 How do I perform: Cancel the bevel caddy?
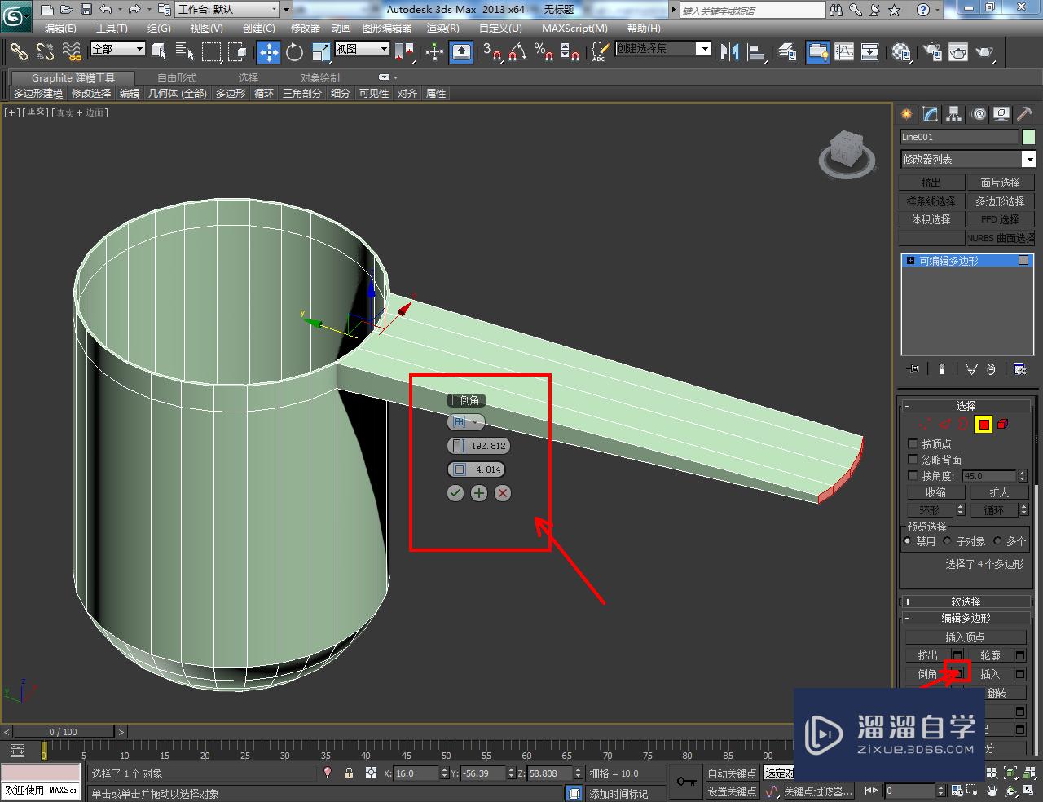503,493
